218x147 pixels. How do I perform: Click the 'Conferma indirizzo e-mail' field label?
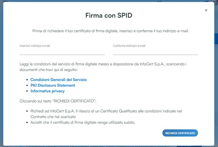[x=129, y=46]
